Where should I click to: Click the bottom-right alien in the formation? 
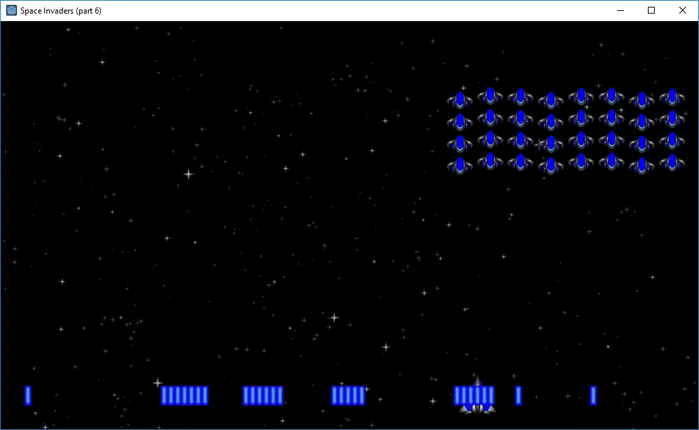(x=672, y=163)
